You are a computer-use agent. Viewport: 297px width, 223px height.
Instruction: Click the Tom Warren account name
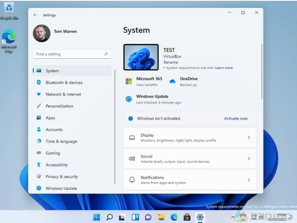coord(65,32)
